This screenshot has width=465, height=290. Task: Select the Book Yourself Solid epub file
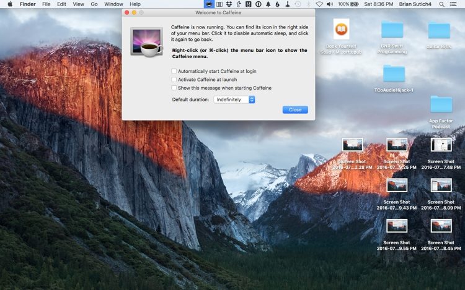[x=342, y=29]
